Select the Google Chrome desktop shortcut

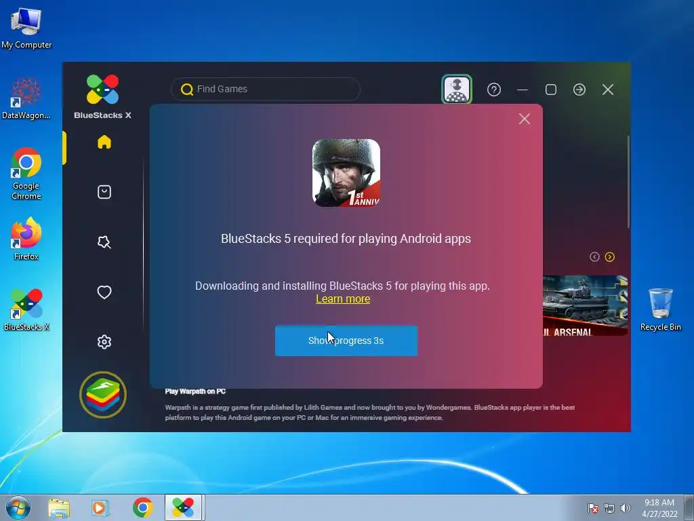pyautogui.click(x=26, y=174)
